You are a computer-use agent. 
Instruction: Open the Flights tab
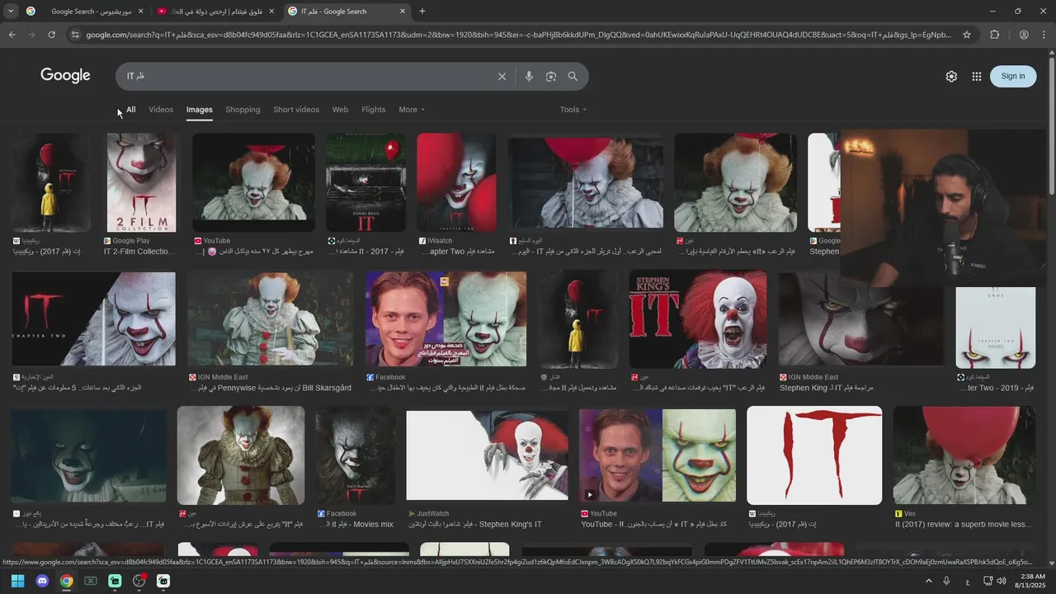[373, 110]
